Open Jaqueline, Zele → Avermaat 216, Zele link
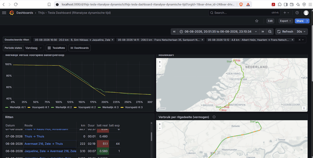Viewport: 313px width, 158px height. (x=50, y=151)
